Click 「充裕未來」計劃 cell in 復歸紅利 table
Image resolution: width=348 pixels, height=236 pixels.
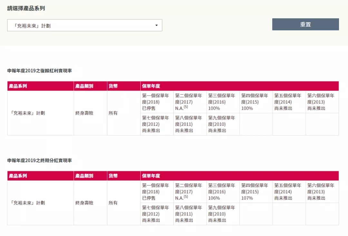(x=40, y=113)
